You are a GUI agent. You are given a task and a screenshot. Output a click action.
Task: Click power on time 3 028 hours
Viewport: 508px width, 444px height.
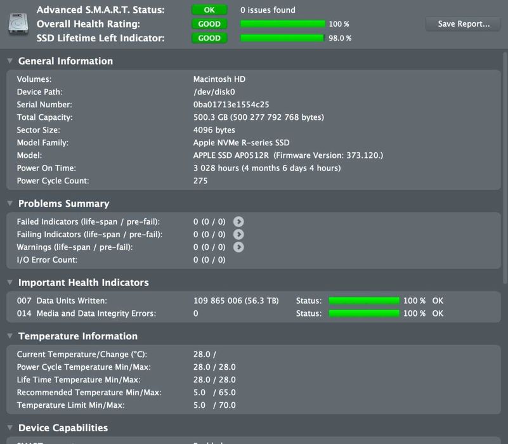coord(267,168)
